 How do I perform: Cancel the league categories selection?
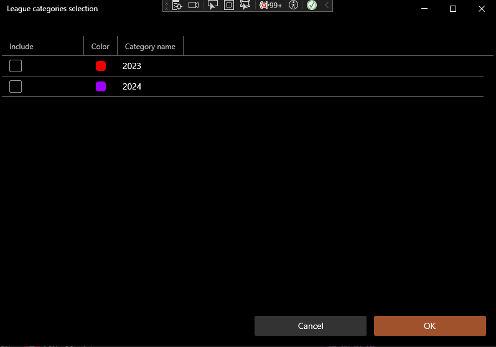pyautogui.click(x=311, y=326)
